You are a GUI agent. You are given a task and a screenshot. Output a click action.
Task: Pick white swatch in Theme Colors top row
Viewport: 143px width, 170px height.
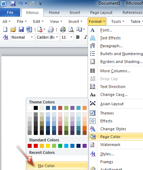point(29,108)
